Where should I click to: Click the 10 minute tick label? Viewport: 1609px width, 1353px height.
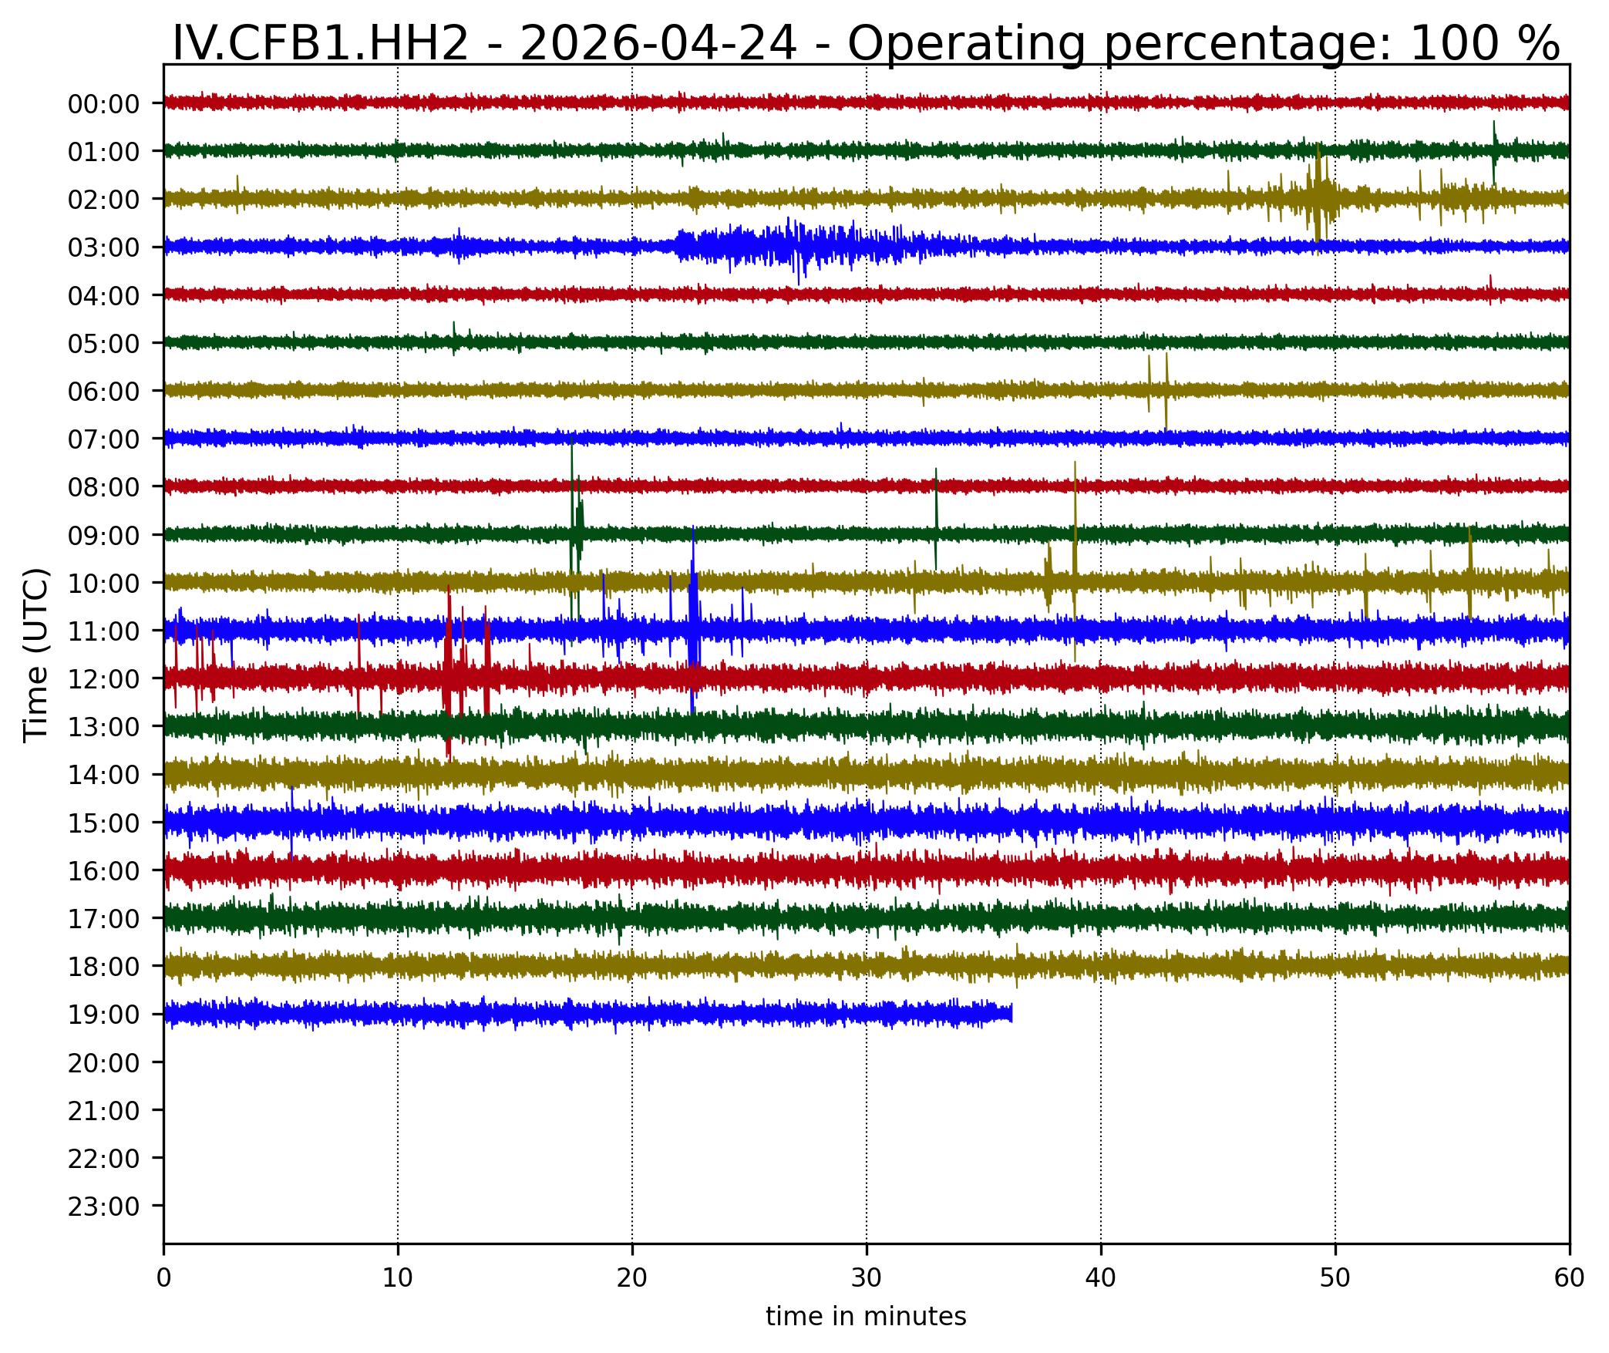click(398, 1279)
